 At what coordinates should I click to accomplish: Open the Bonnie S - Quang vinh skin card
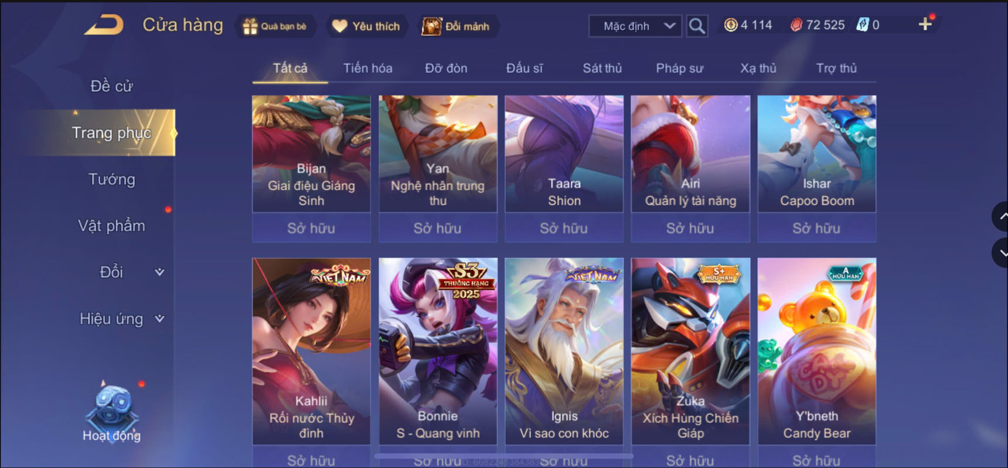coord(438,351)
